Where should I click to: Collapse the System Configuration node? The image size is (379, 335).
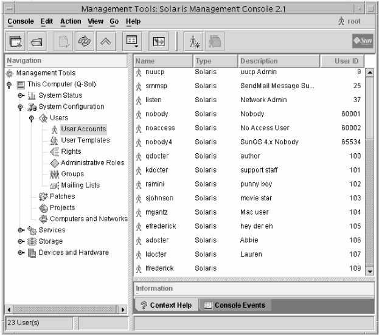[21, 107]
